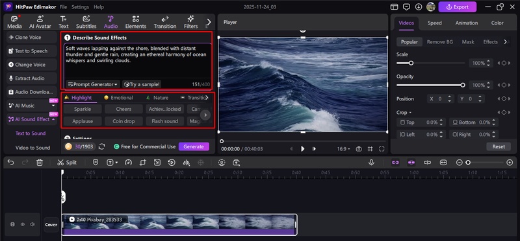Click the Generate button
520x241 pixels.
pyautogui.click(x=194, y=146)
